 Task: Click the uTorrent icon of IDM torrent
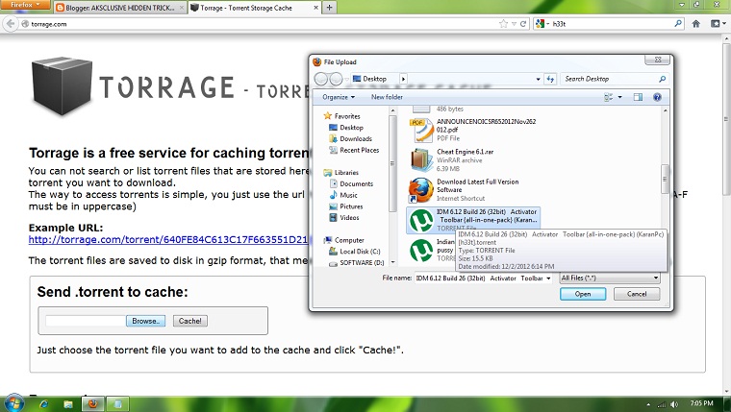coord(421,221)
